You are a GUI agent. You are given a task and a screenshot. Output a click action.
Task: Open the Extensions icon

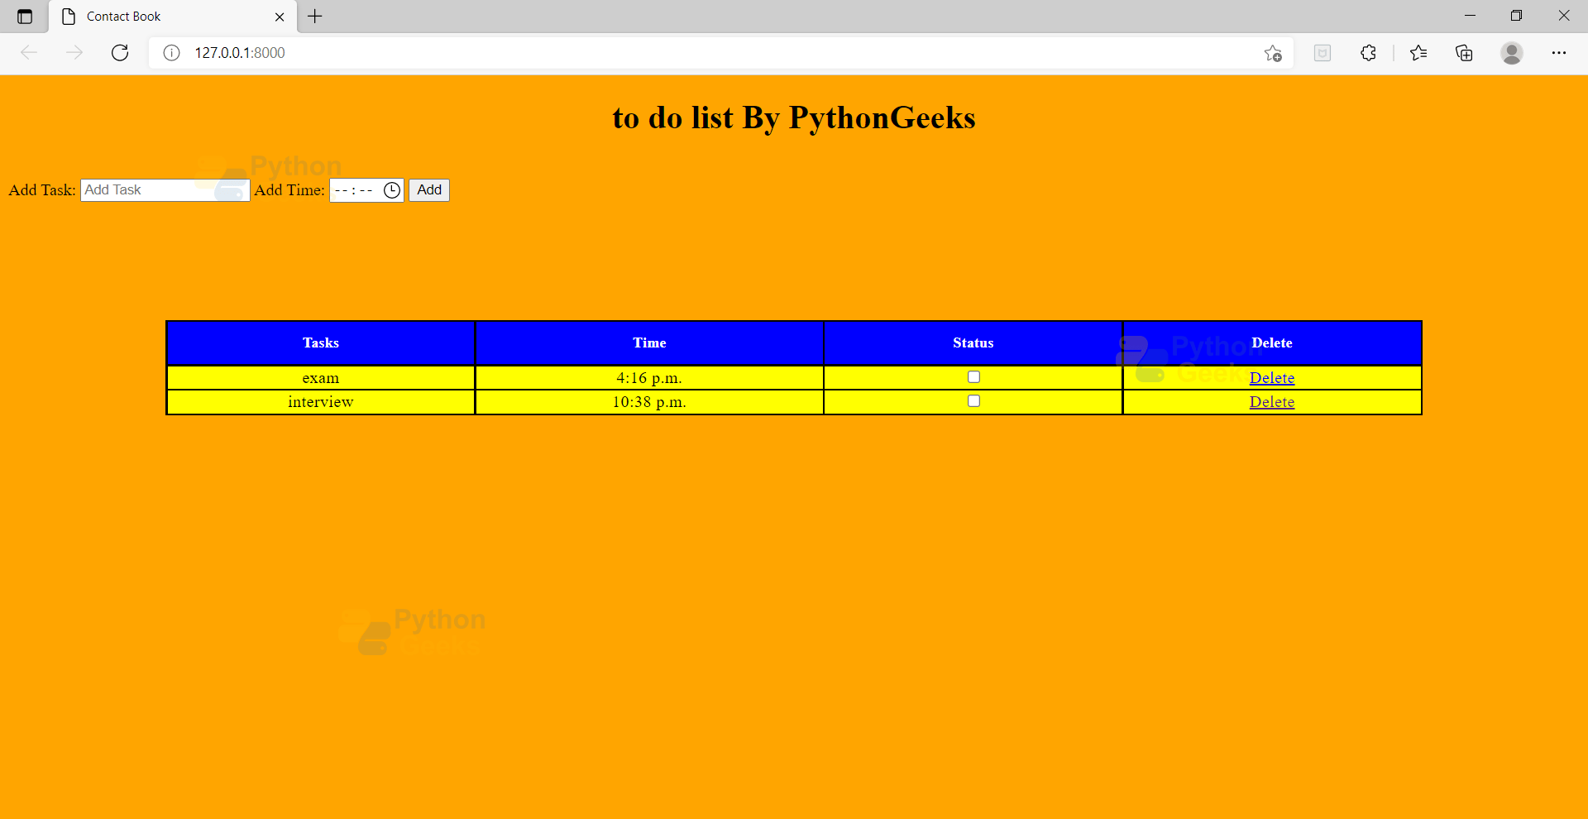(1368, 53)
